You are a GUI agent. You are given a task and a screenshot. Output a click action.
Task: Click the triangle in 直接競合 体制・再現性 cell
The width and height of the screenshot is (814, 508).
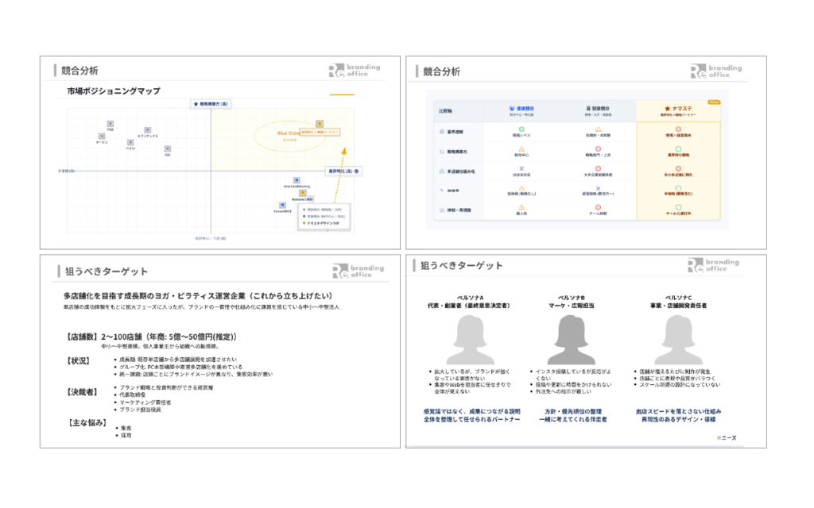coord(521,207)
